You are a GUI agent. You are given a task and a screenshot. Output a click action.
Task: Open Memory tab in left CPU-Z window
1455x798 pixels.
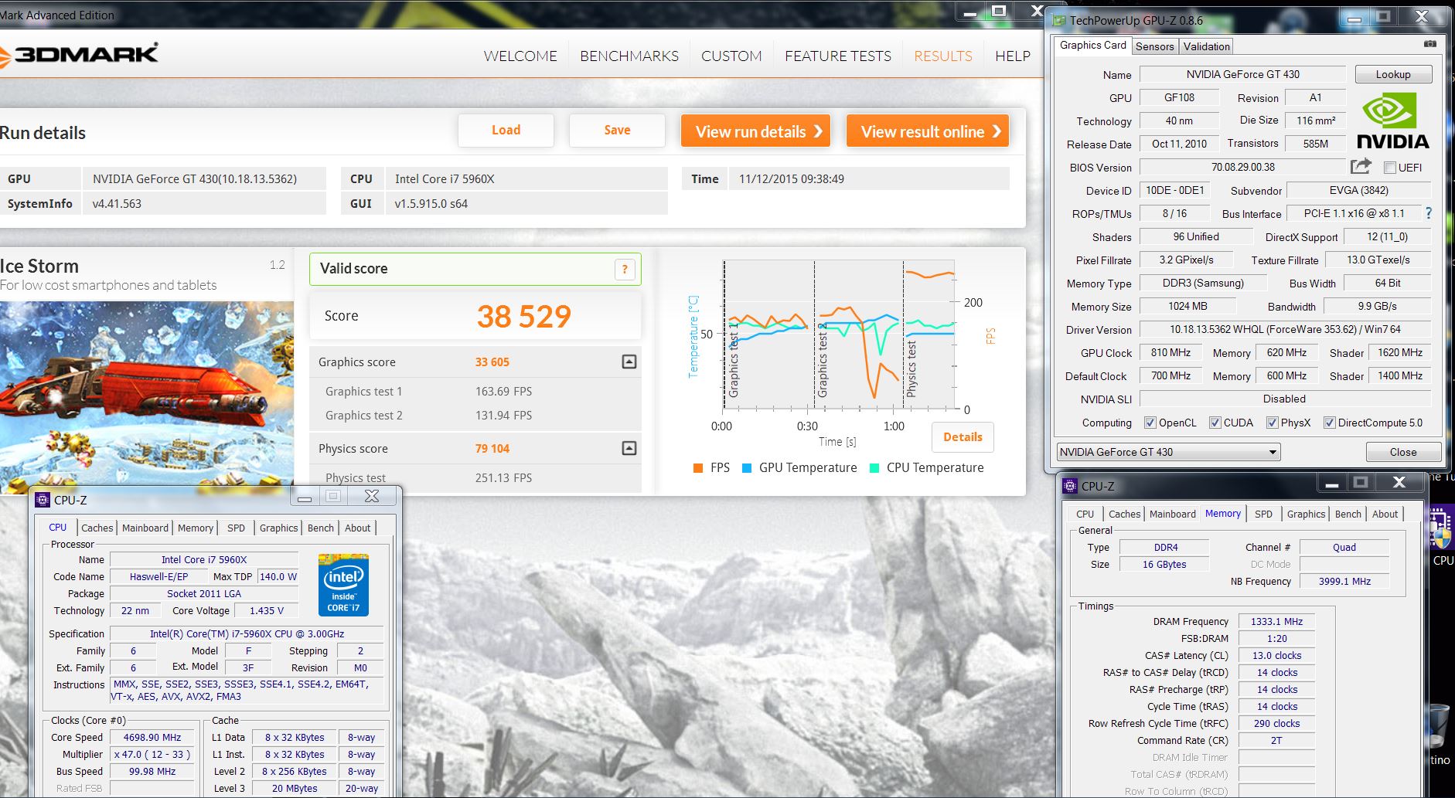(x=196, y=528)
